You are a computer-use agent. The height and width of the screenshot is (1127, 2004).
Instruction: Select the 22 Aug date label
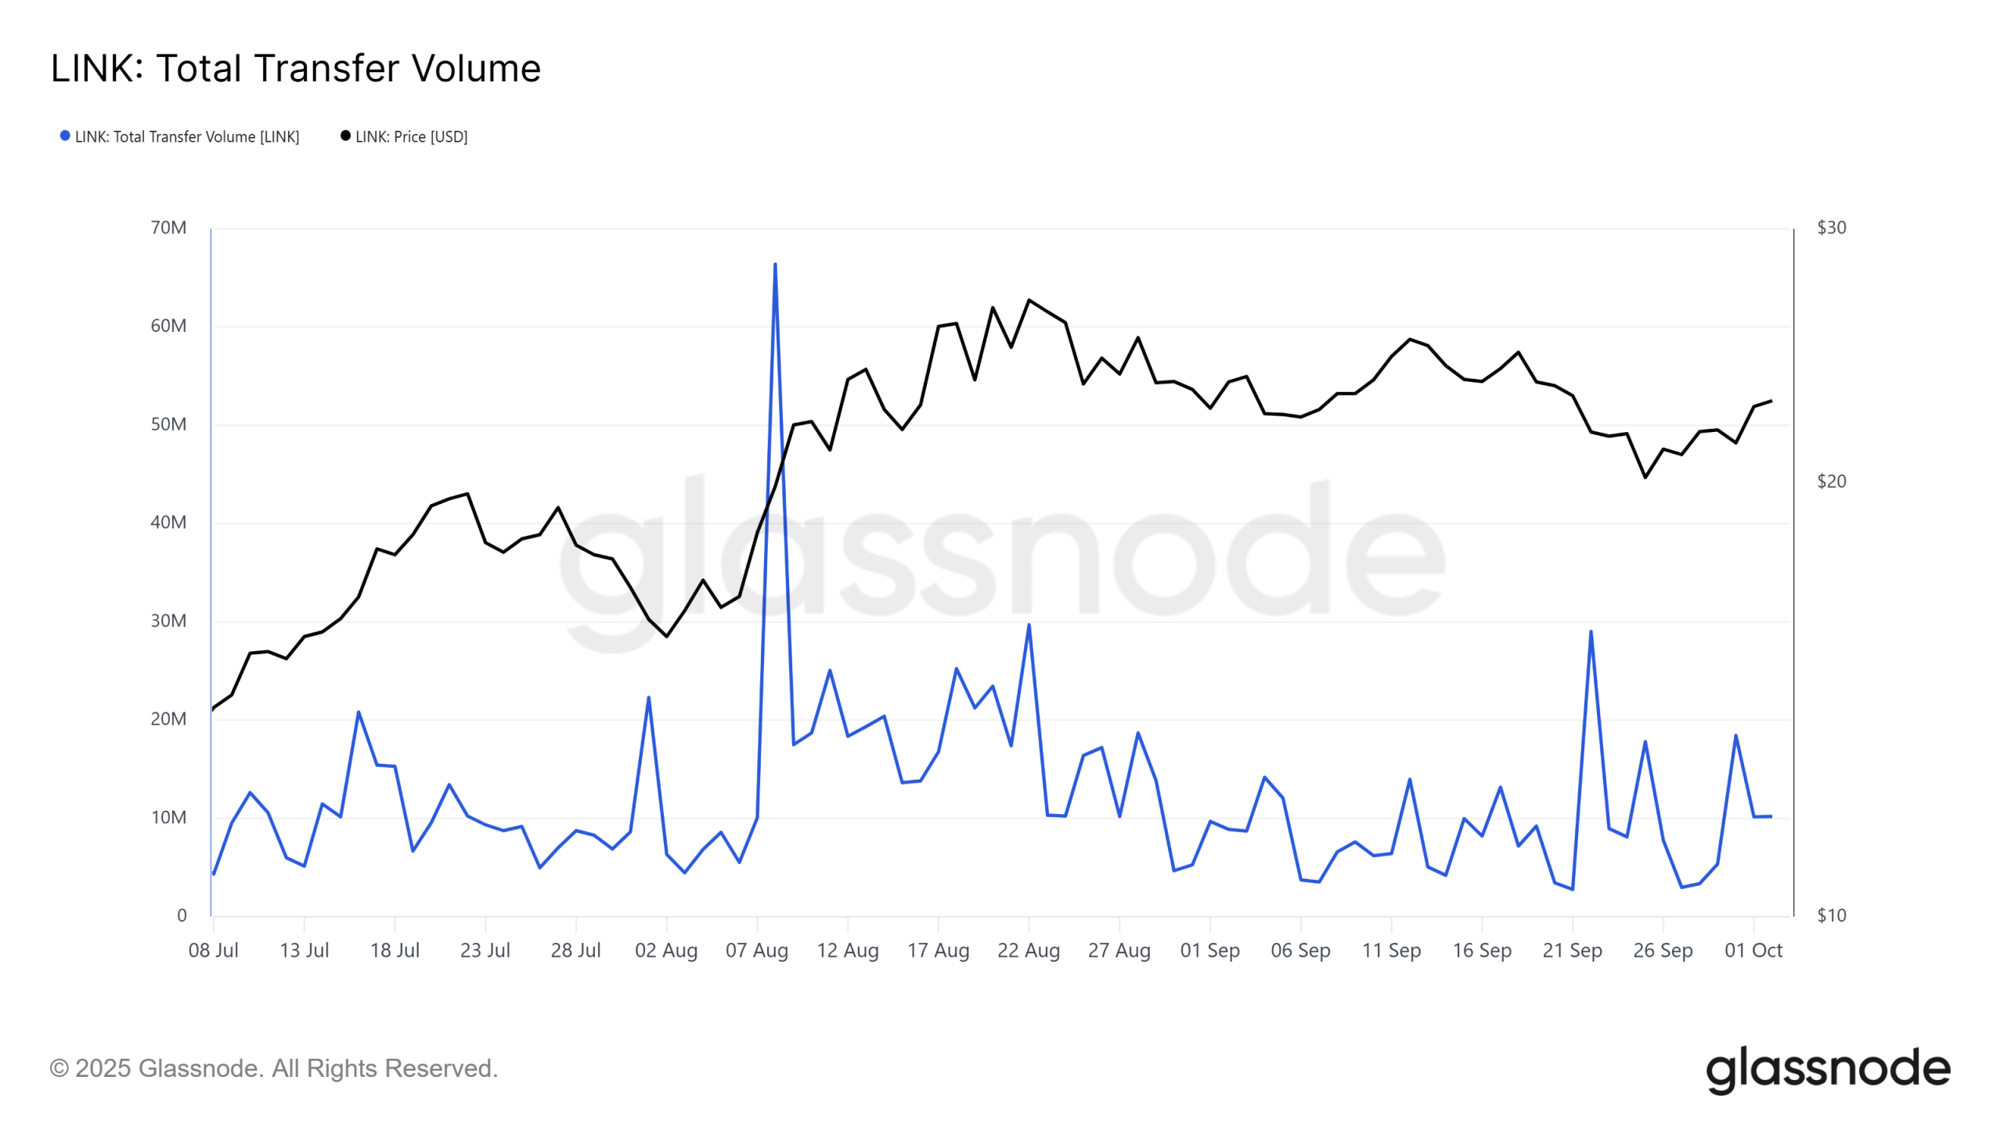[1028, 950]
